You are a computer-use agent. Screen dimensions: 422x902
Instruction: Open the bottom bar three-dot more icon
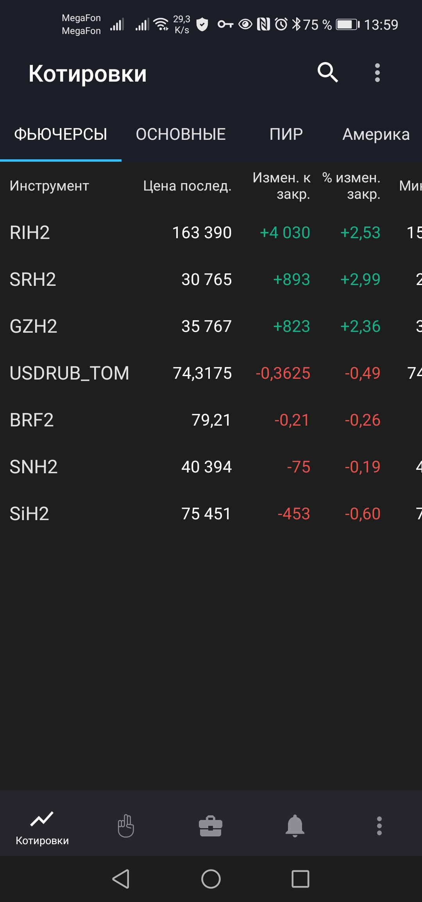pyautogui.click(x=379, y=825)
